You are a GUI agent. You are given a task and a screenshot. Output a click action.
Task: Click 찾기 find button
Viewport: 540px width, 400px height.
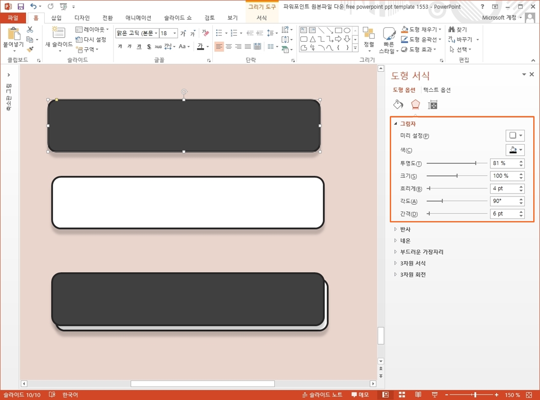[x=458, y=30]
